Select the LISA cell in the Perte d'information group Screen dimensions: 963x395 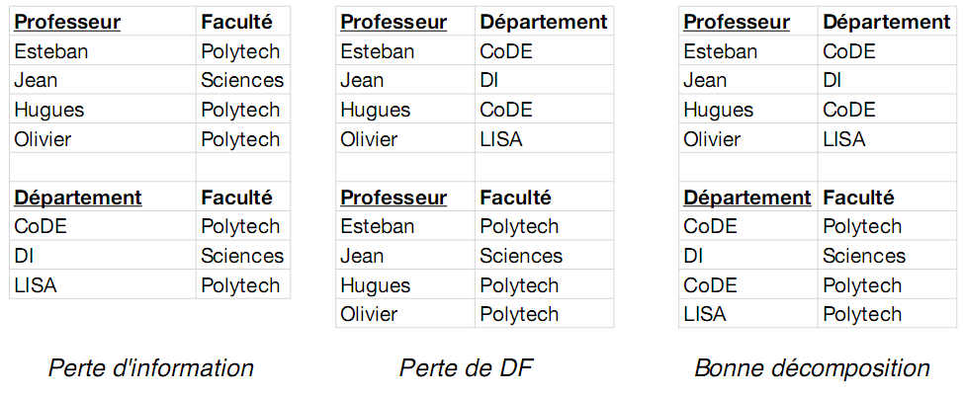(x=103, y=285)
